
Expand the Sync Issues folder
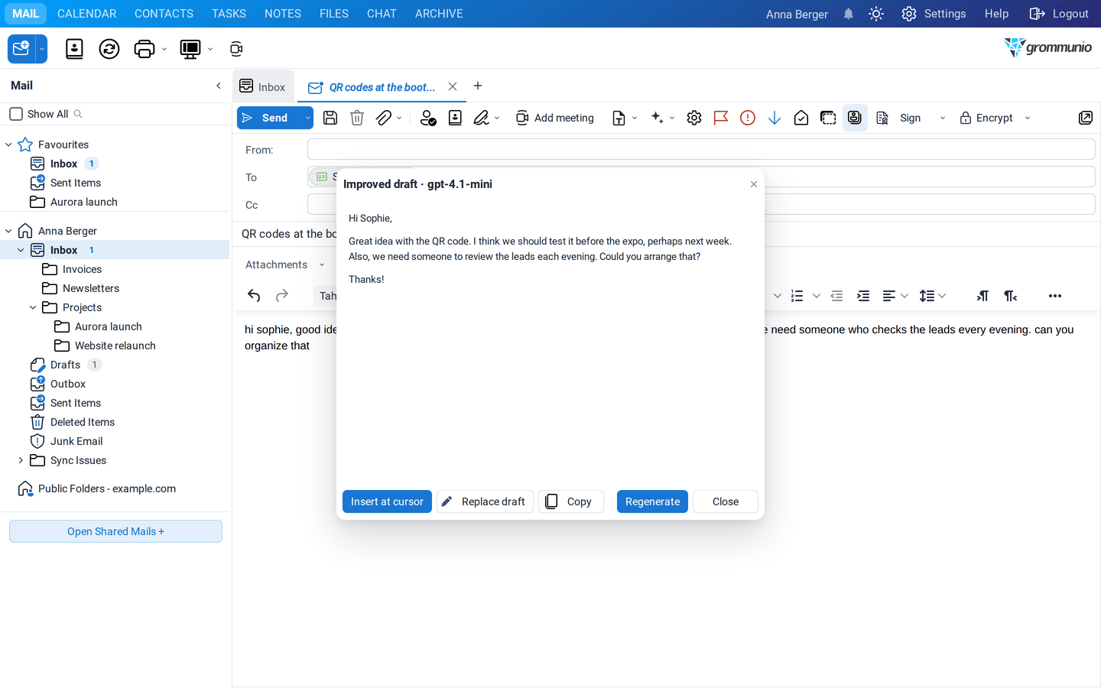tap(21, 460)
